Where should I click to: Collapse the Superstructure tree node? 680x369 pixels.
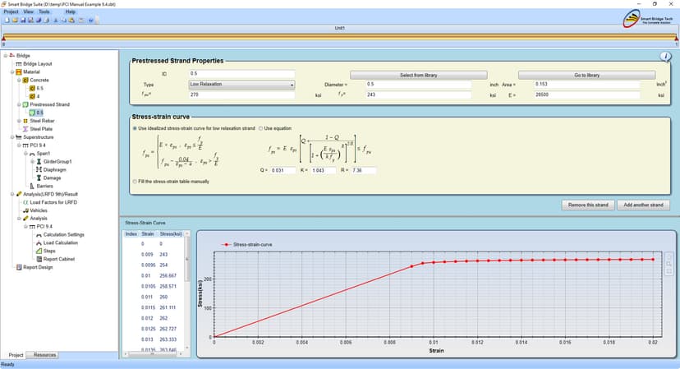pyautogui.click(x=12, y=137)
